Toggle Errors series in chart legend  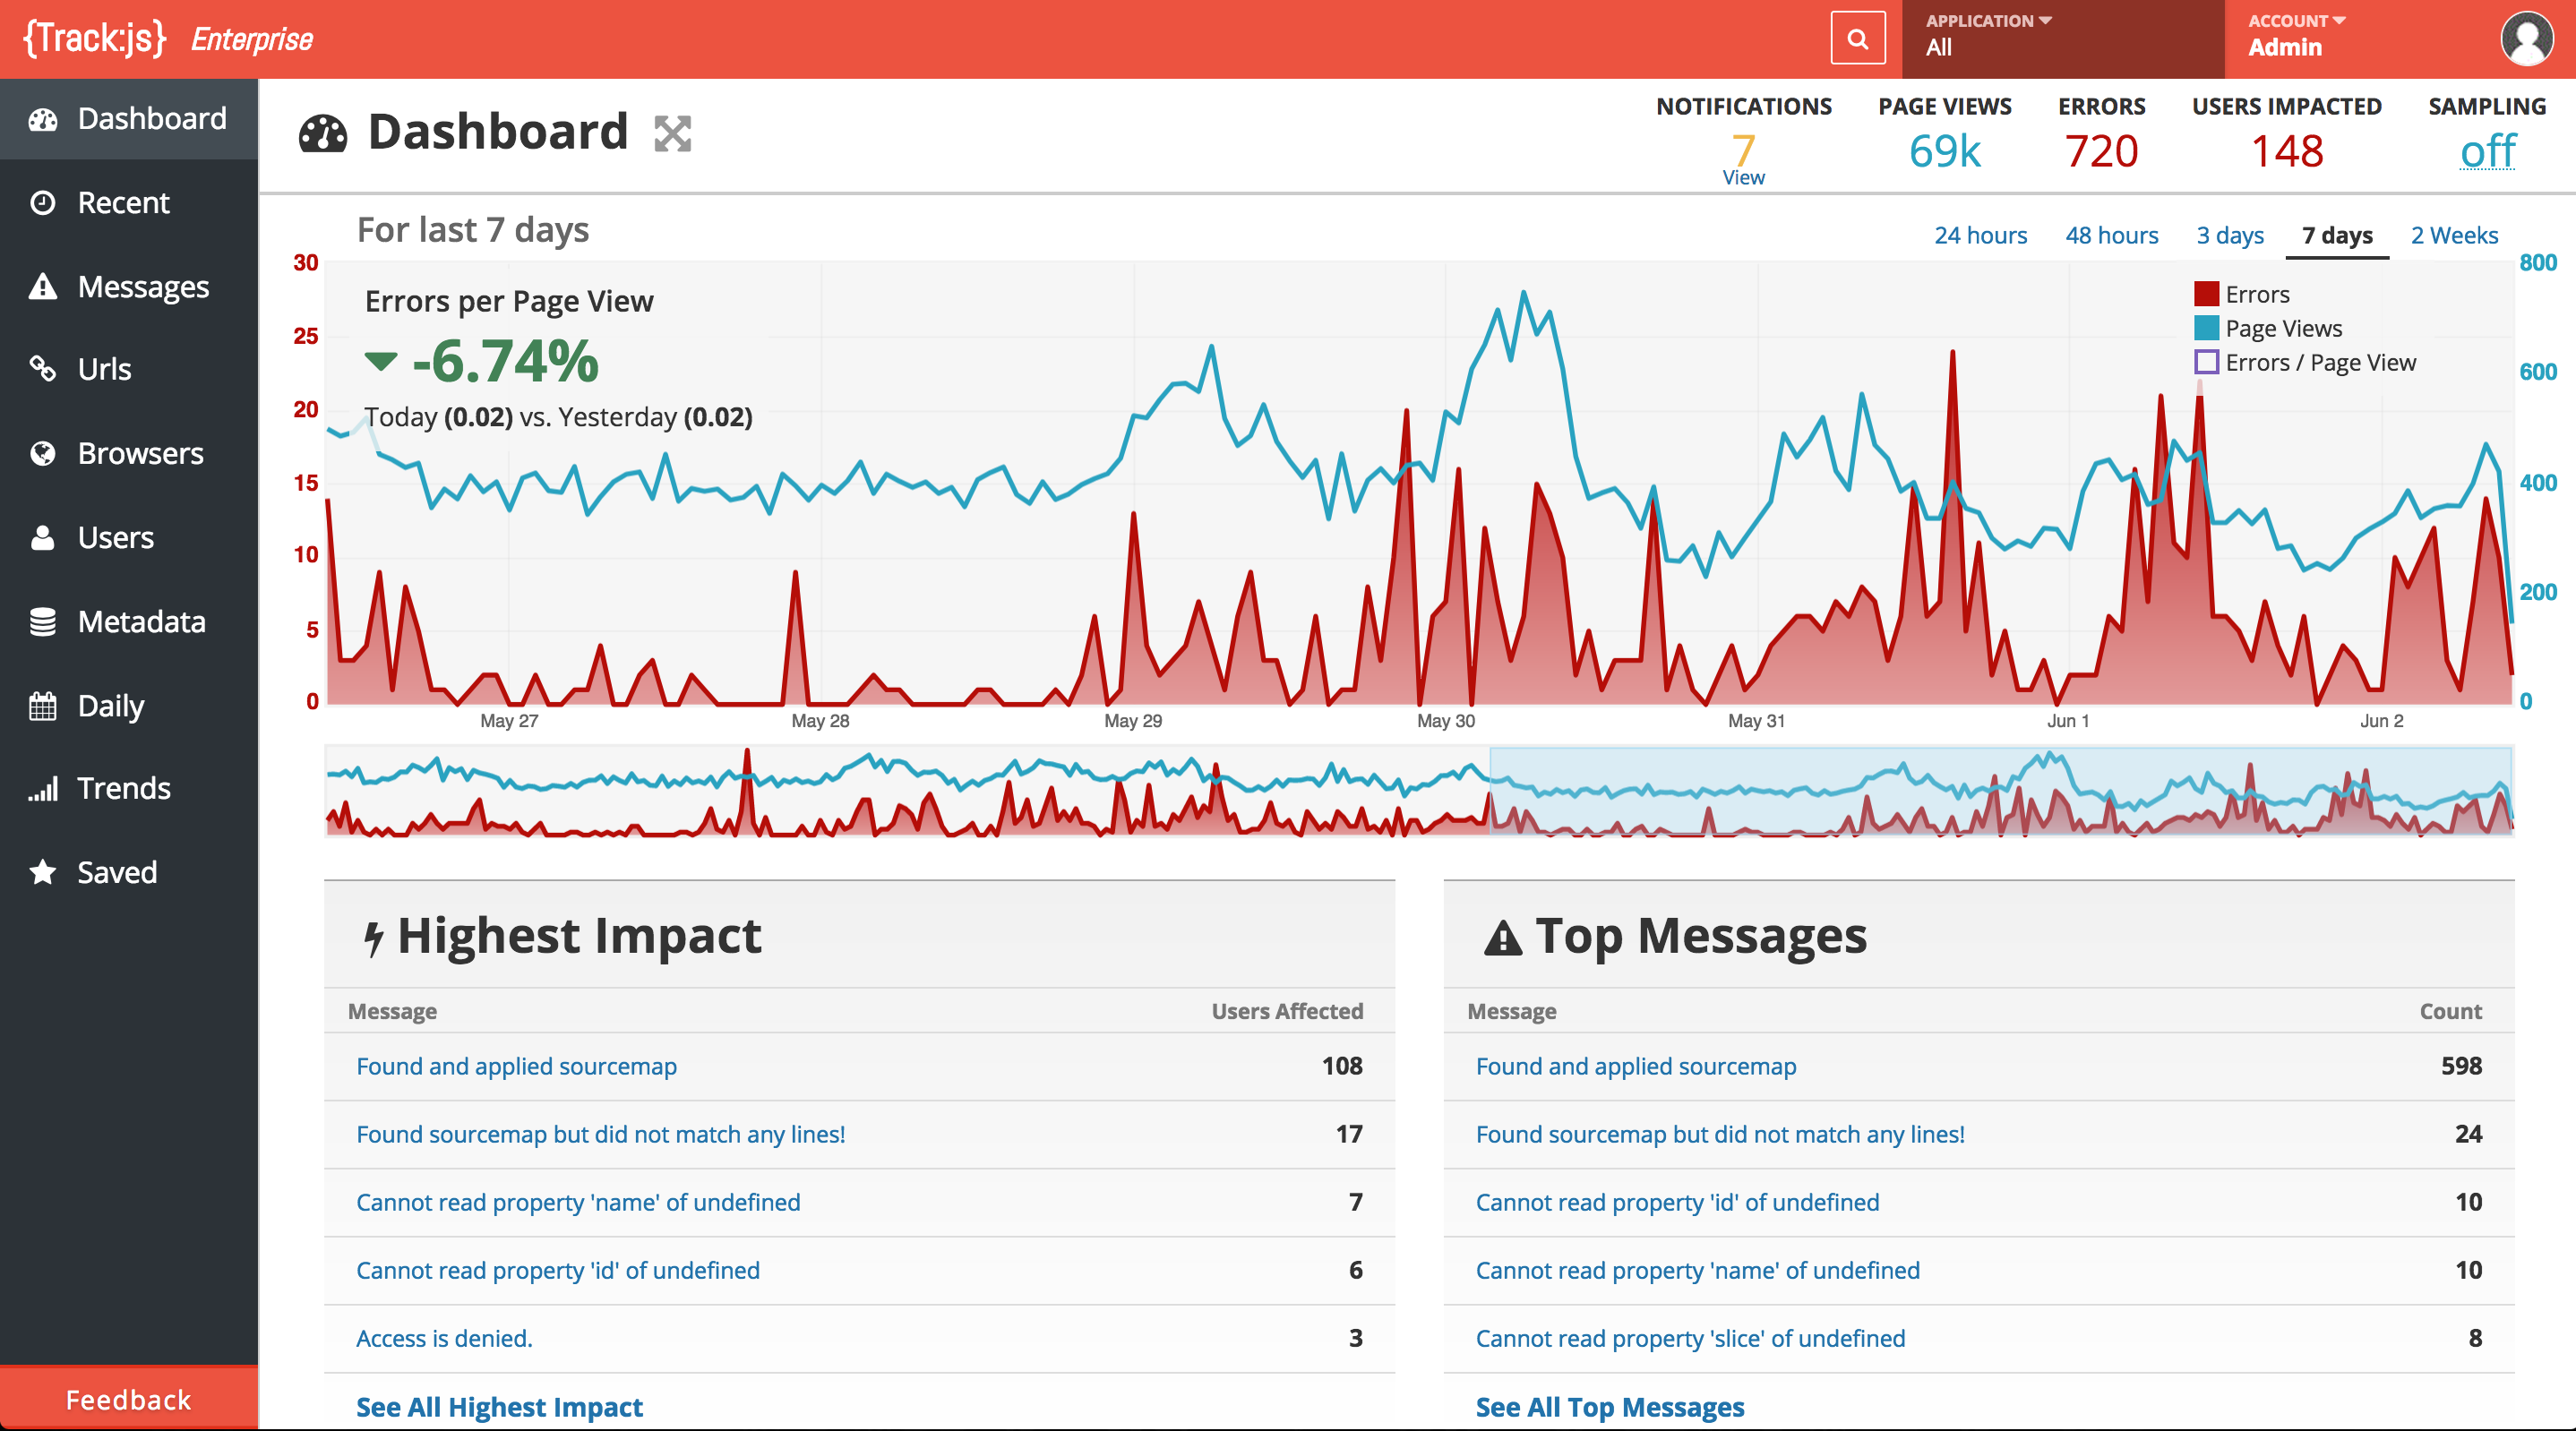pos(2206,294)
